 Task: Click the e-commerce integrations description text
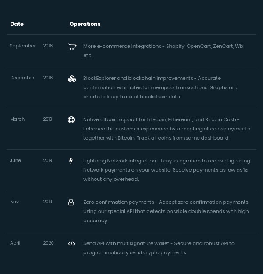pyautogui.click(x=163, y=51)
